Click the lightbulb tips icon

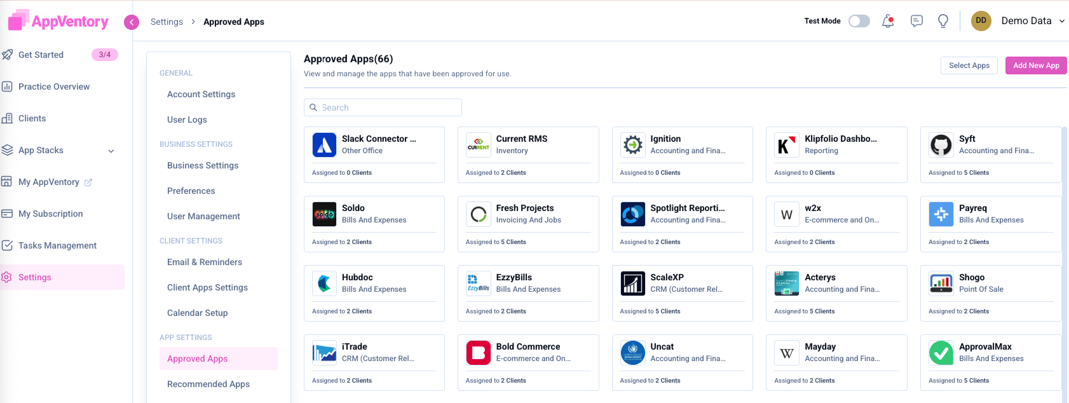tap(943, 21)
